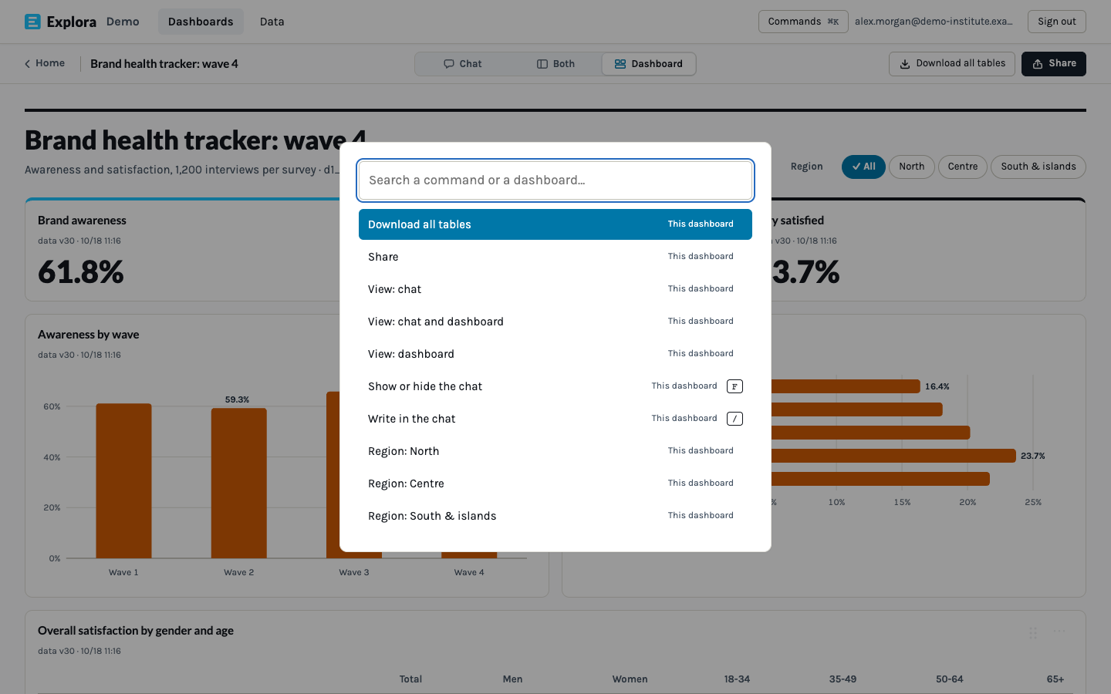This screenshot has height=694, width=1111.
Task: Switch to Both view
Action: 555,64
